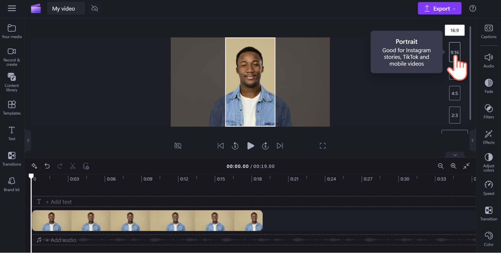Click the timecode display 00:00.00
Viewport: 501px width, 253px height.
tap(238, 166)
